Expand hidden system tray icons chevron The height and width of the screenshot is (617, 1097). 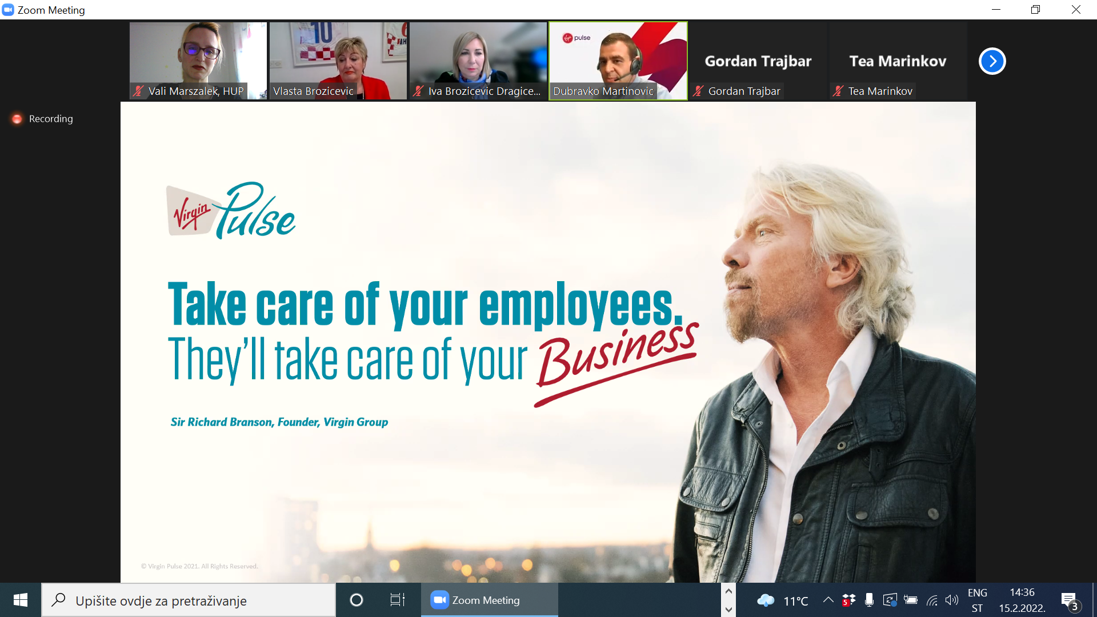click(x=828, y=599)
